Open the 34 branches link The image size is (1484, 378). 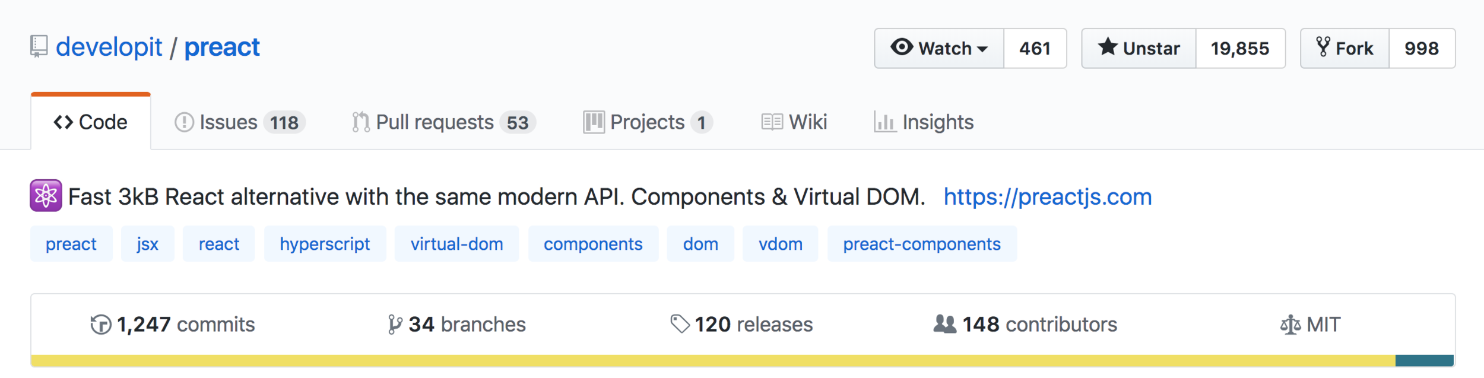456,325
